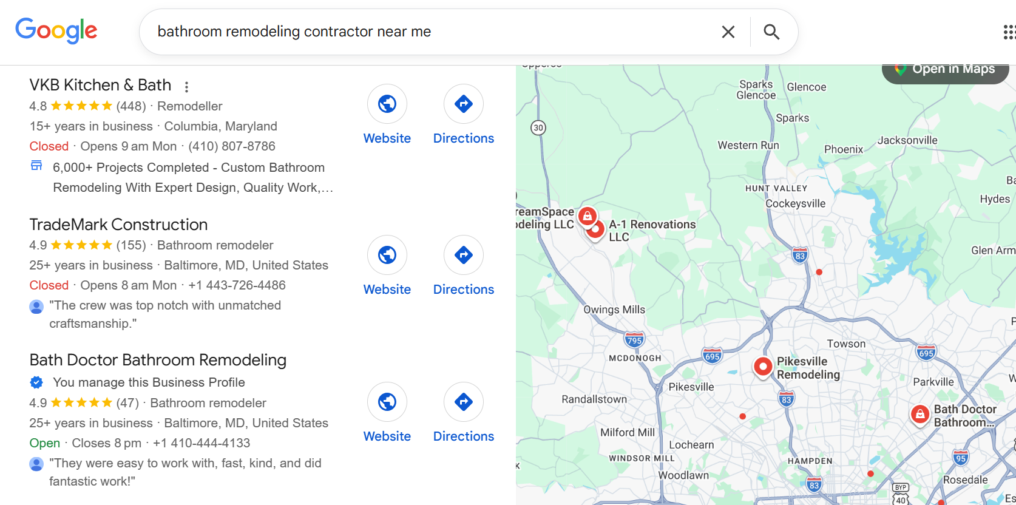Click the '(47)' review count for Bath Doctor
The width and height of the screenshot is (1016, 505).
127,403
